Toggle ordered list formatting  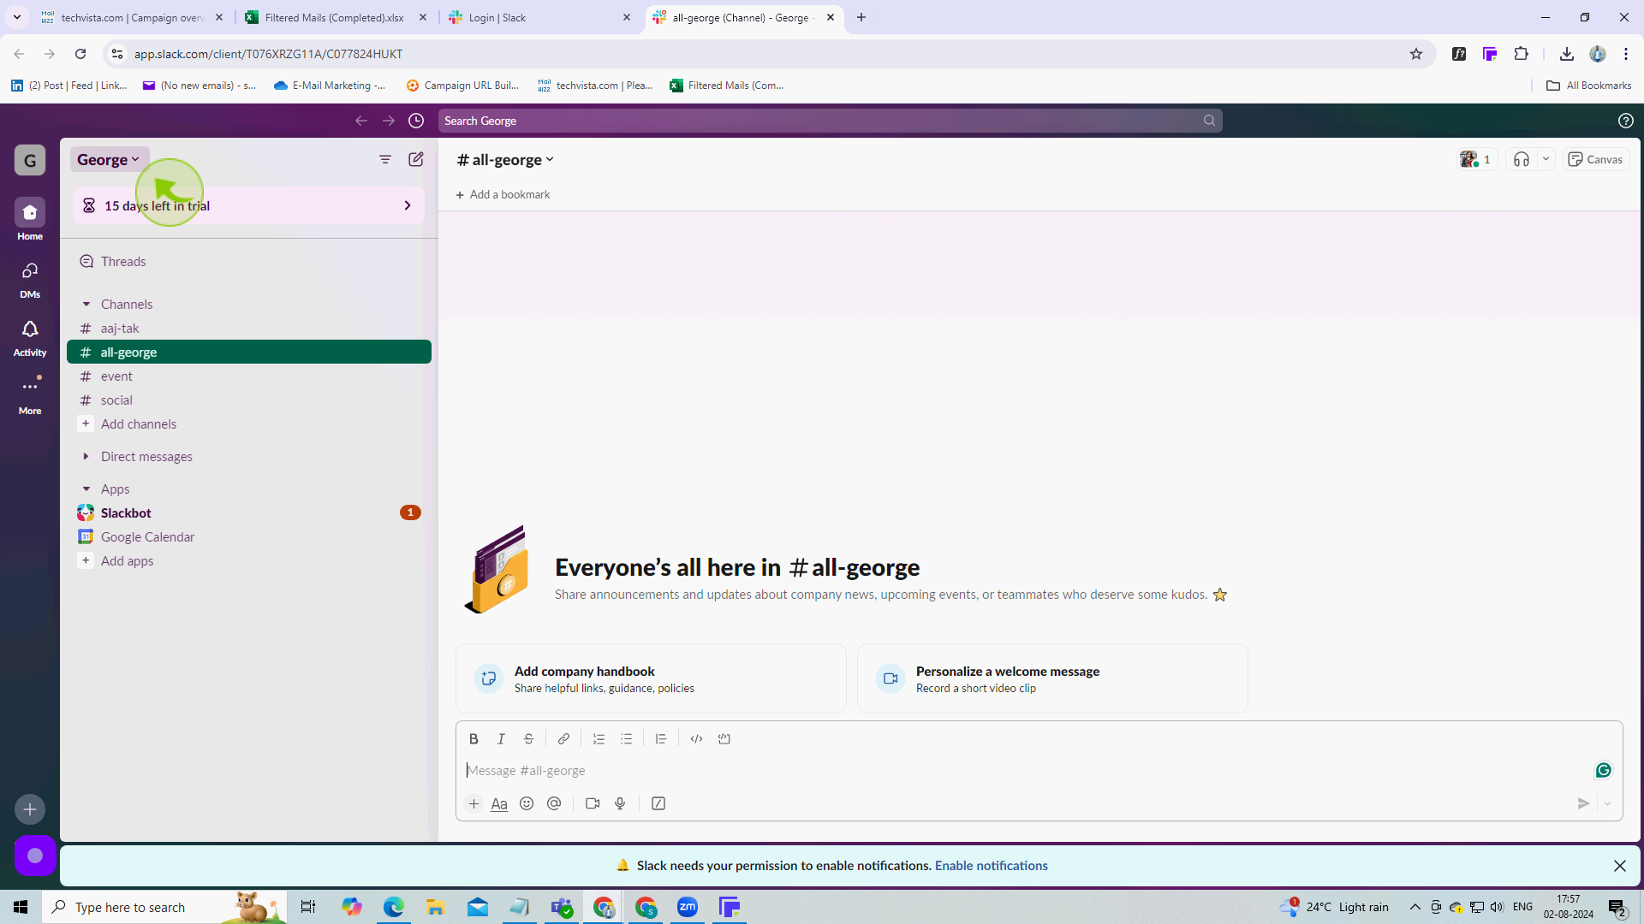click(599, 739)
